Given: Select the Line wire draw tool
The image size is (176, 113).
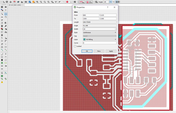Looking at the screenshot, I should (x=2, y=54).
